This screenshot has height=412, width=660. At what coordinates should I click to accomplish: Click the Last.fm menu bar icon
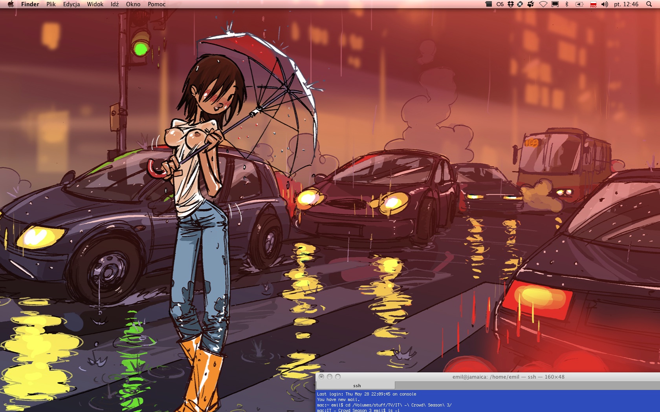tap(500, 4)
